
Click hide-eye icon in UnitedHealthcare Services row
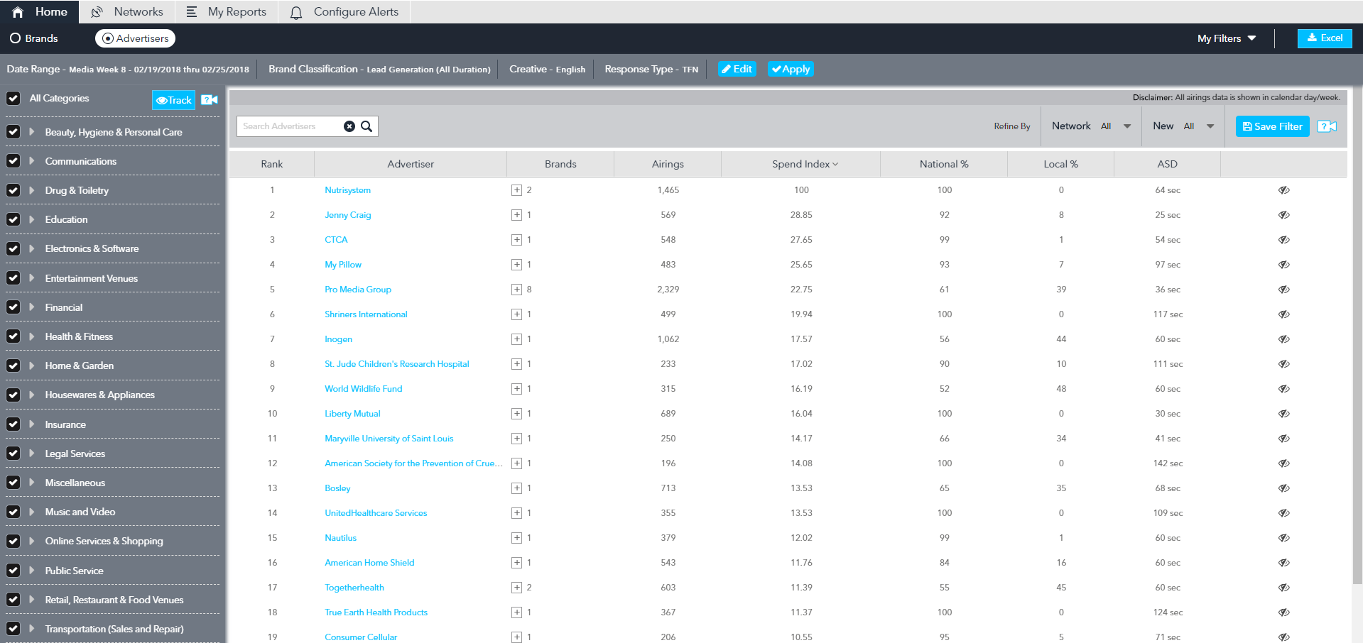(x=1284, y=513)
